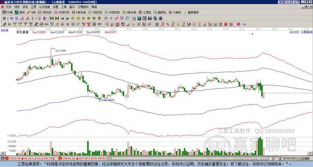Open the 设置 menu

coord(56,7)
